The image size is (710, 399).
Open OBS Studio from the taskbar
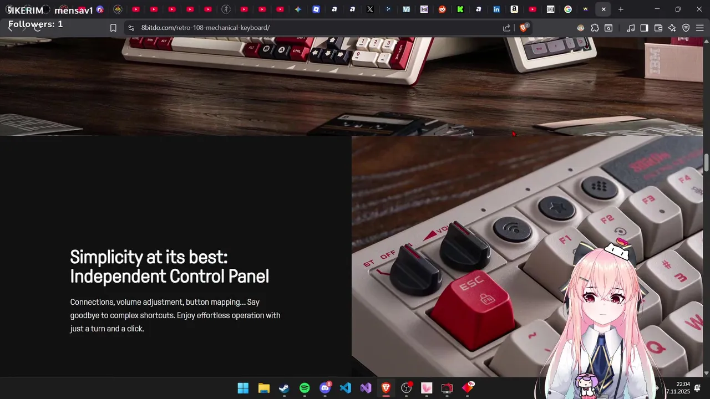pos(407,388)
